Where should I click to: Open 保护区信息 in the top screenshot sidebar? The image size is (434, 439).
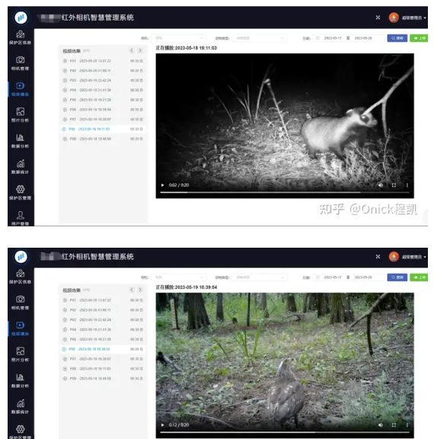pyautogui.click(x=20, y=37)
